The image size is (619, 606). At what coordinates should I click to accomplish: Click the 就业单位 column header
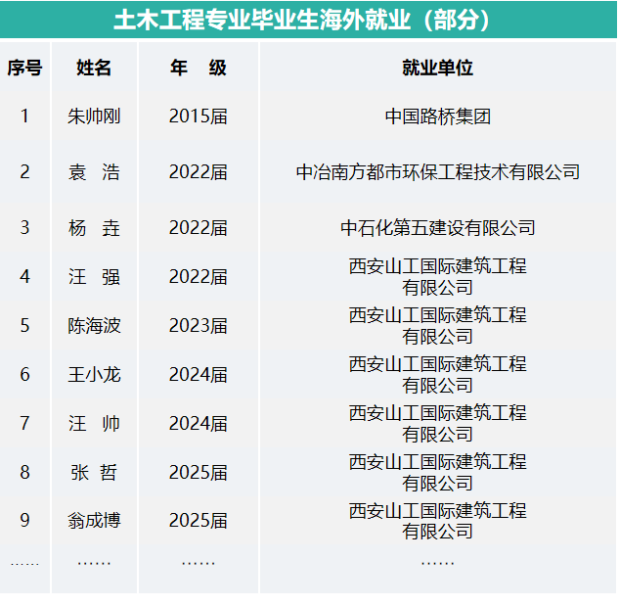tap(437, 68)
